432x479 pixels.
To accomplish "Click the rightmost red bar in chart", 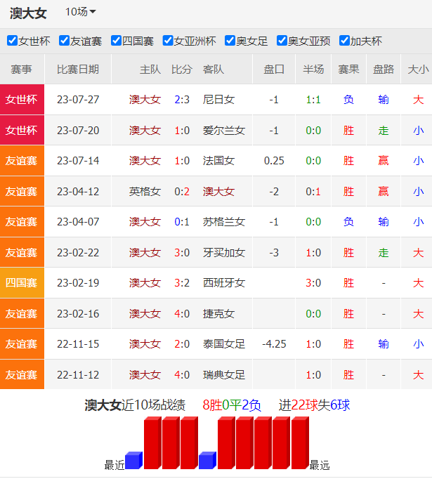I will [299, 443].
